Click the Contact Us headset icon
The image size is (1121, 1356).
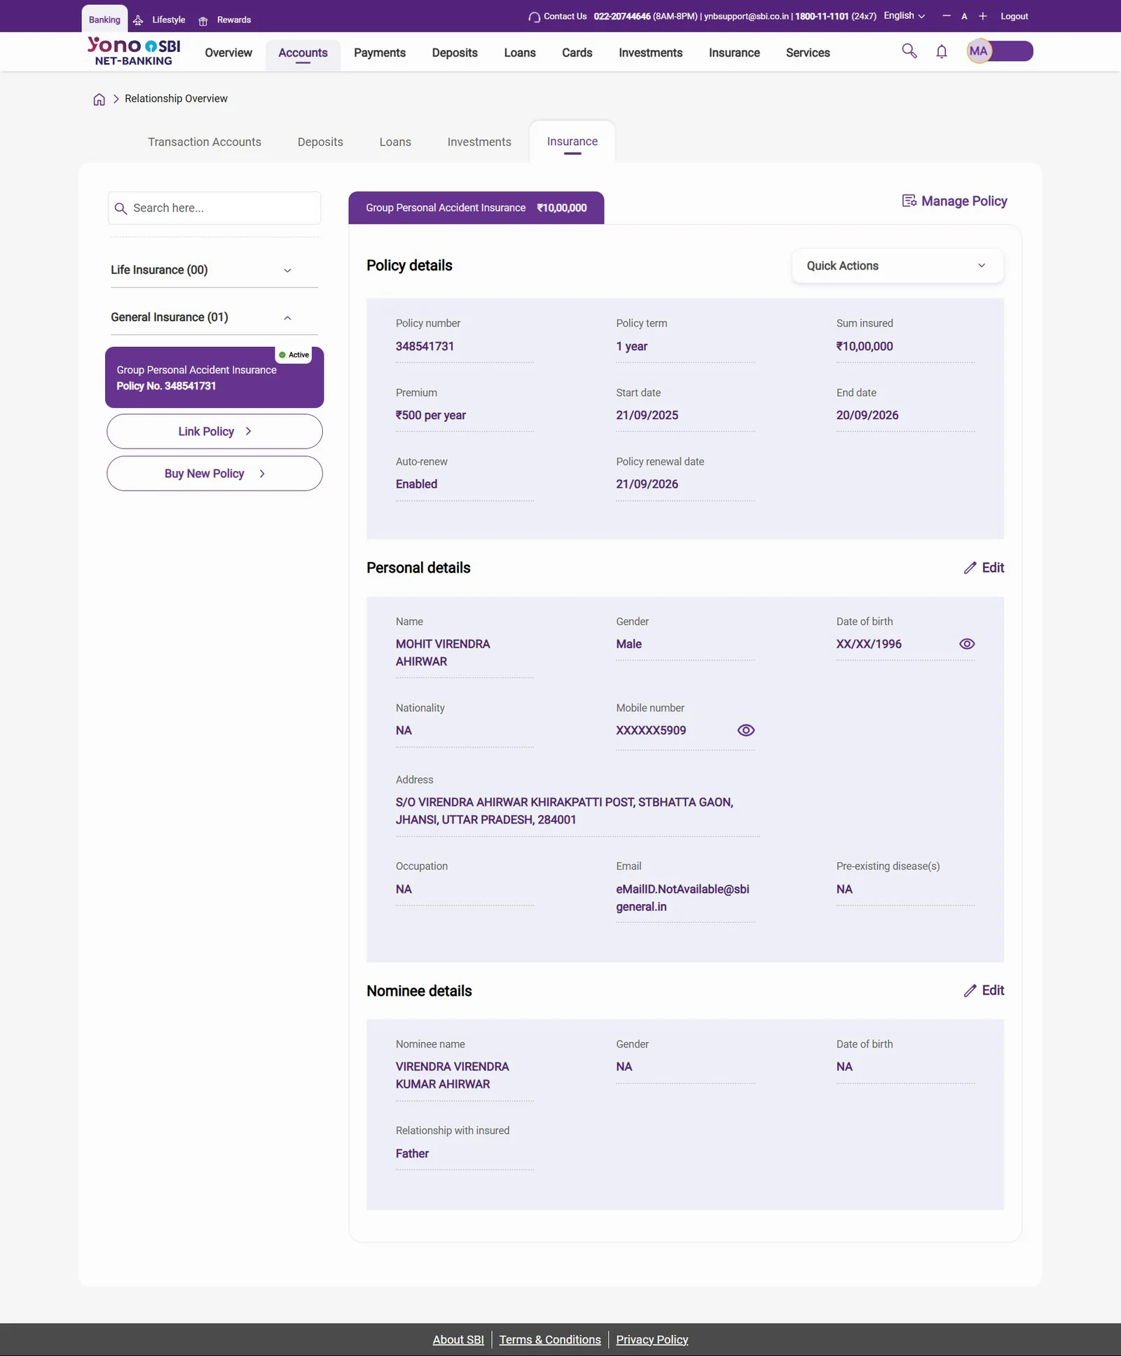pyautogui.click(x=535, y=17)
